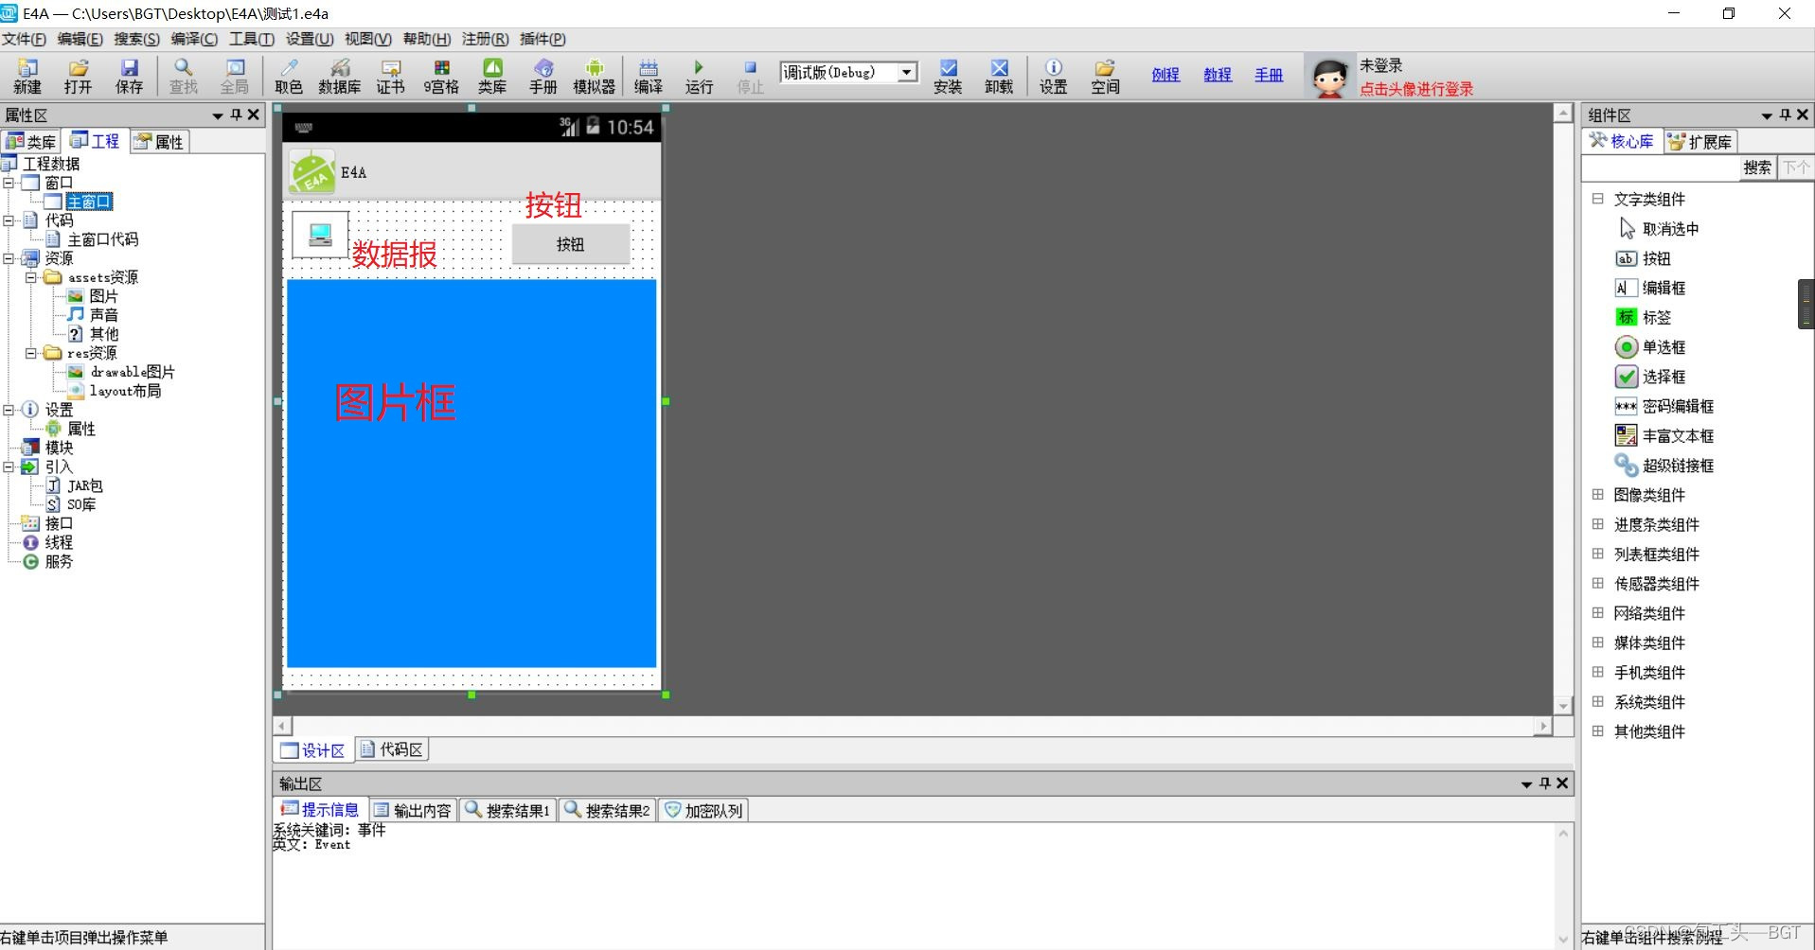Click the 搜索 button in 组件区

click(x=1757, y=167)
